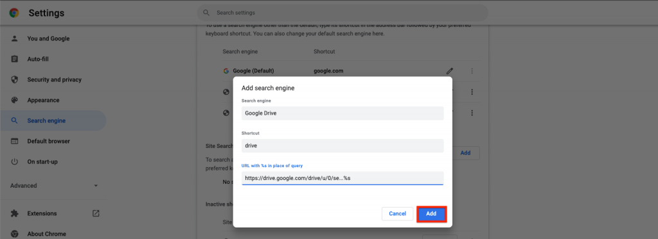Click the Auto-fill clipboard icon
658x239 pixels.
click(15, 59)
